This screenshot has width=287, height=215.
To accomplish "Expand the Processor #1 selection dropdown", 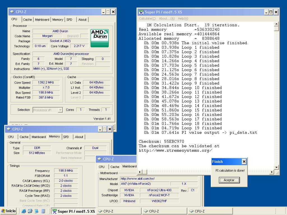I will coord(60,110).
